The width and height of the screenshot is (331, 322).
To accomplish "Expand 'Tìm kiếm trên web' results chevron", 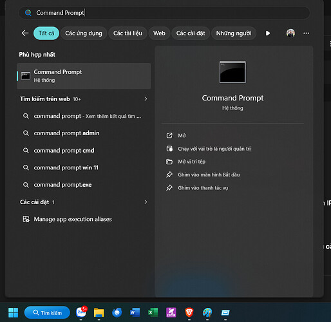I will click(146, 99).
